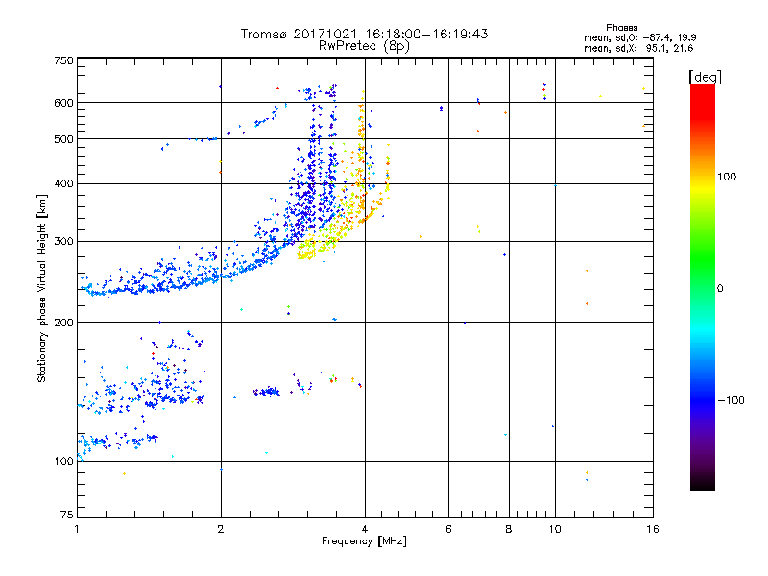
Task: Click the y-axis tick label "500"
Action: click(x=63, y=139)
